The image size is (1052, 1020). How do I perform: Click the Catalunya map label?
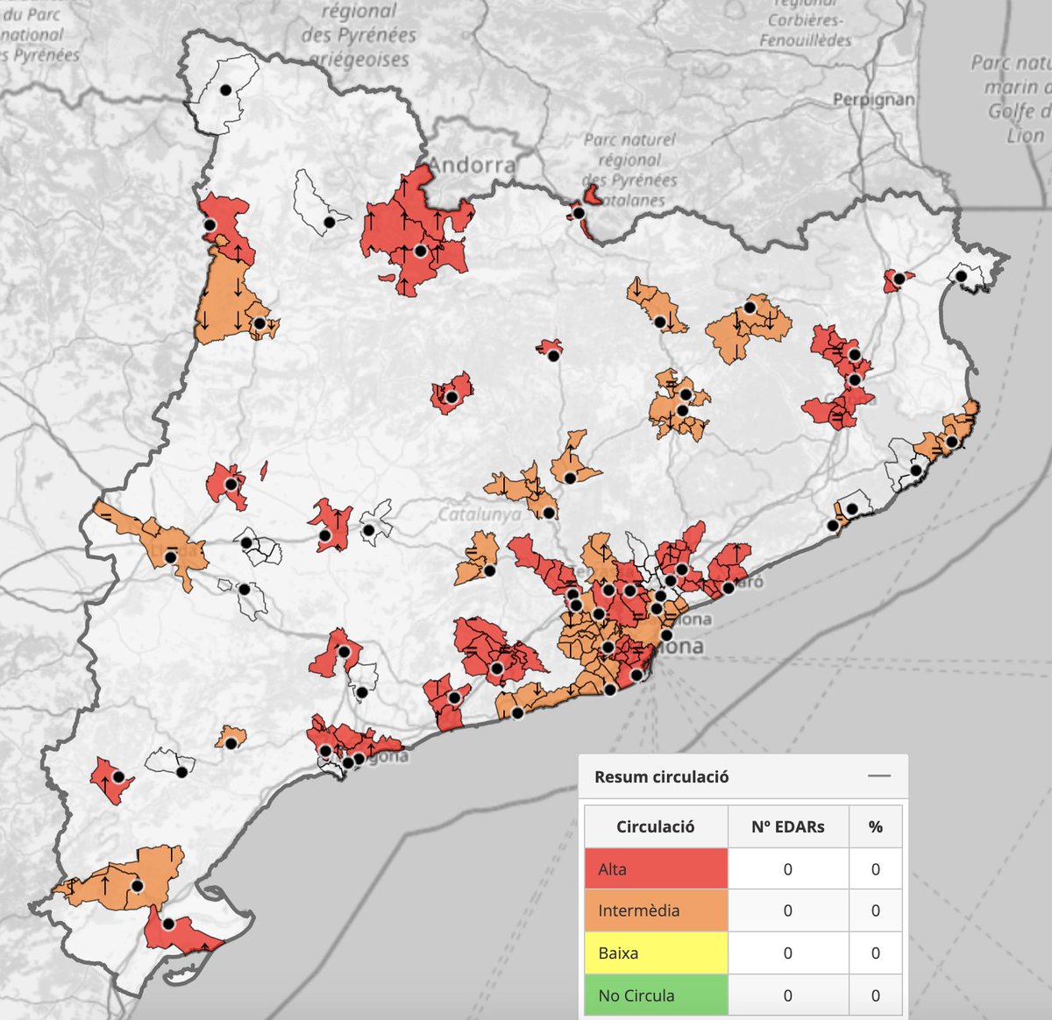pos(480,514)
